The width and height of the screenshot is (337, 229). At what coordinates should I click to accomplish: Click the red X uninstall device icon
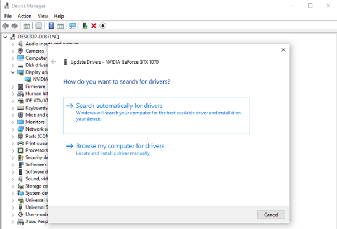click(x=94, y=26)
